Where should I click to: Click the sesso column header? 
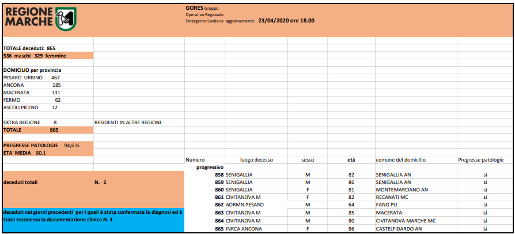tap(308, 160)
